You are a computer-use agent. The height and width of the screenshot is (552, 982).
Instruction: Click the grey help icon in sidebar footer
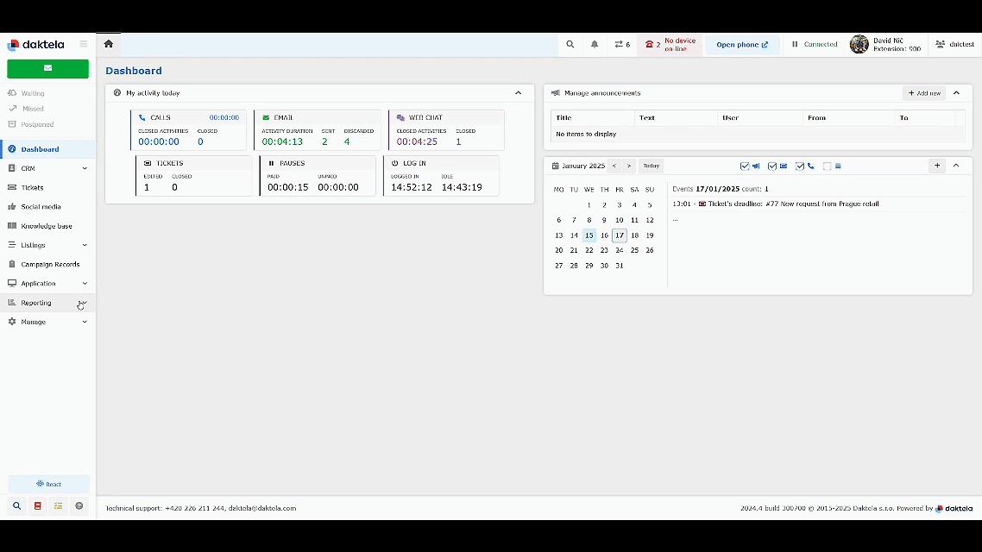click(79, 506)
